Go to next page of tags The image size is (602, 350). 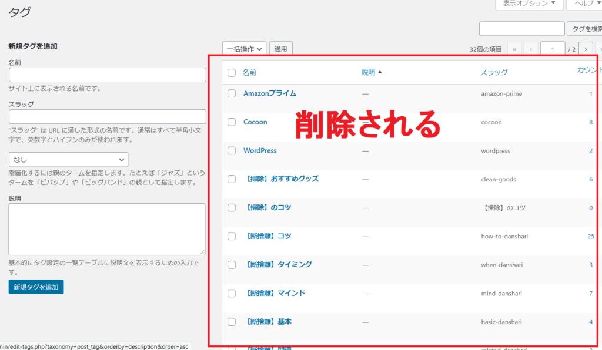[x=586, y=49]
